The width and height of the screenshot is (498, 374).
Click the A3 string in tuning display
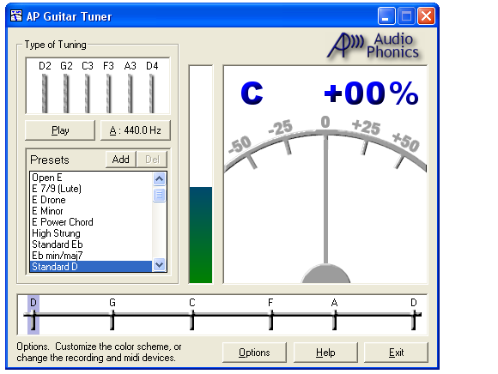click(131, 93)
